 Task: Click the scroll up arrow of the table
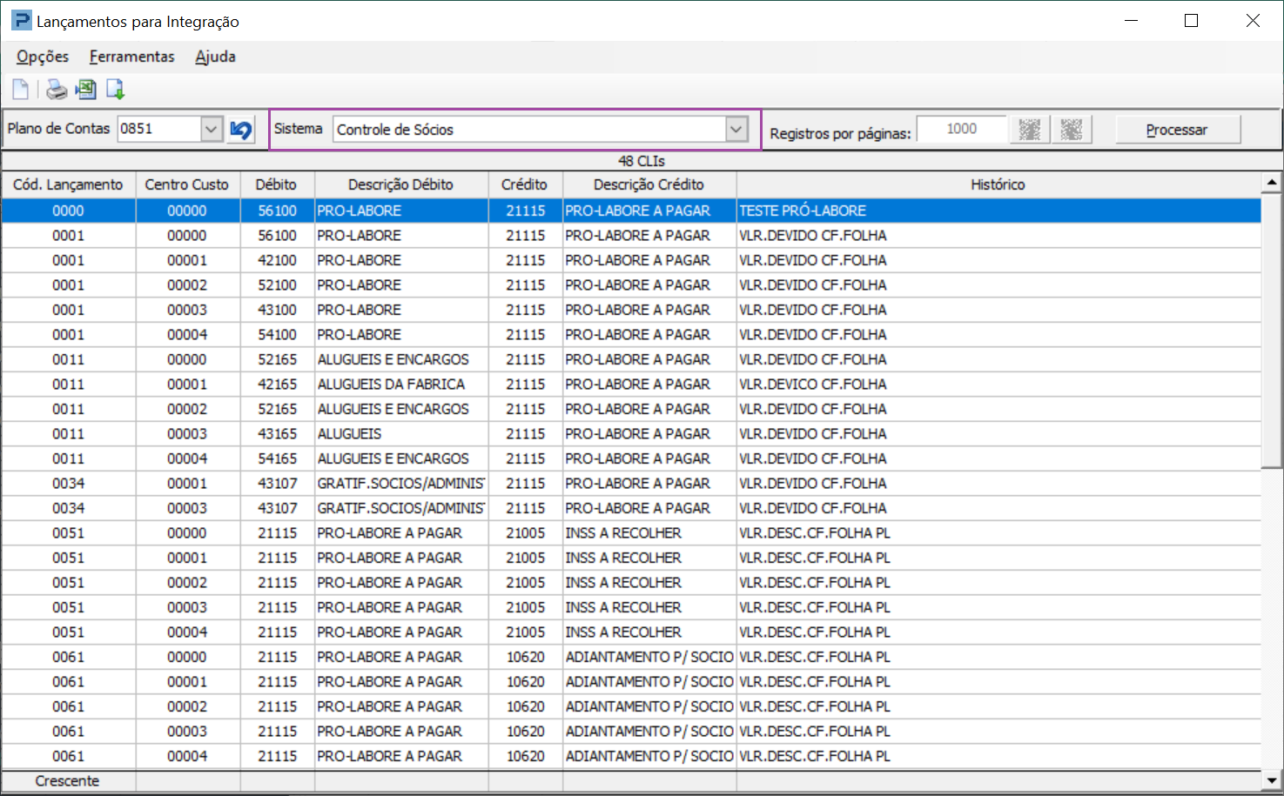coord(1272,183)
